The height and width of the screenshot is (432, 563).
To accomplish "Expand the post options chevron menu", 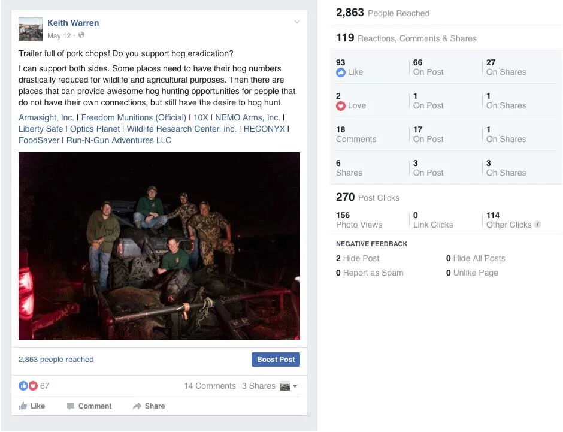I will click(x=297, y=22).
